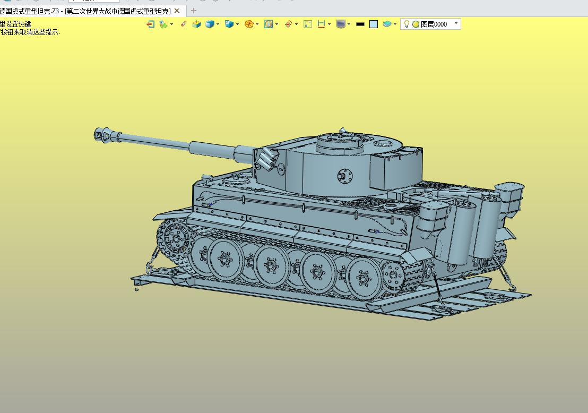Image resolution: width=588 pixels, height=413 pixels.
Task: Click the stacked layers icon
Action: click(x=387, y=24)
